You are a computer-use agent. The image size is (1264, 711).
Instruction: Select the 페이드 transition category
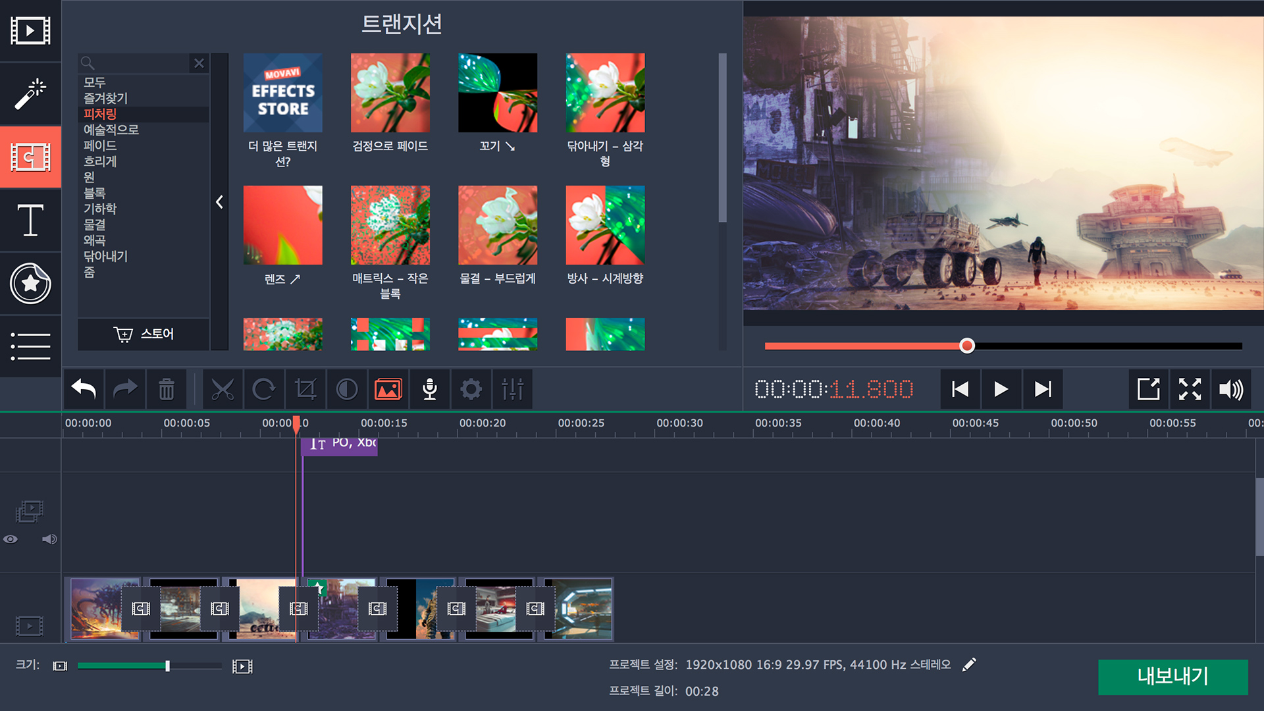(x=100, y=145)
